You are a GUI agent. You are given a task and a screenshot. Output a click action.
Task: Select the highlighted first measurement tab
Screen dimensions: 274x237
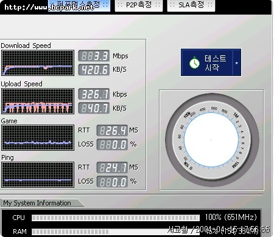pos(79,5)
